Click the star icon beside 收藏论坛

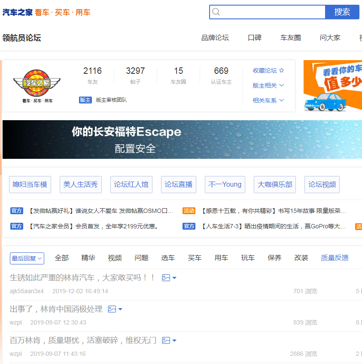281,70
